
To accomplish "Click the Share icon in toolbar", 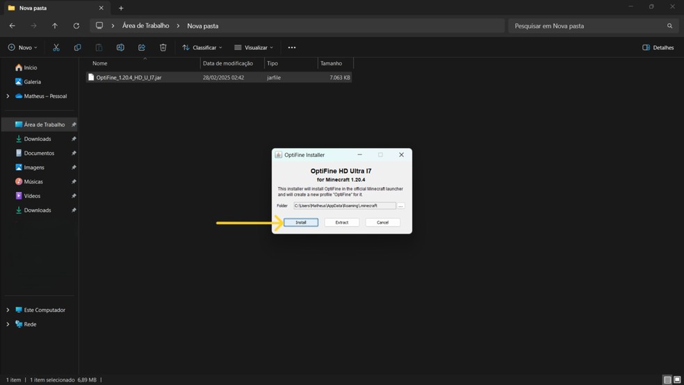I will tap(142, 47).
